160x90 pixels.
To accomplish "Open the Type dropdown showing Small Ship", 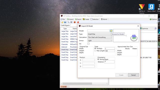I will click(100, 34).
